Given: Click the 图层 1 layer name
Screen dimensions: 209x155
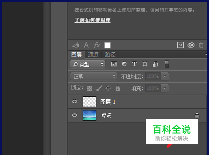Looking at the screenshot, I should (108, 102).
